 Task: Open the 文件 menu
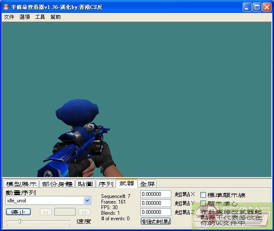9,17
